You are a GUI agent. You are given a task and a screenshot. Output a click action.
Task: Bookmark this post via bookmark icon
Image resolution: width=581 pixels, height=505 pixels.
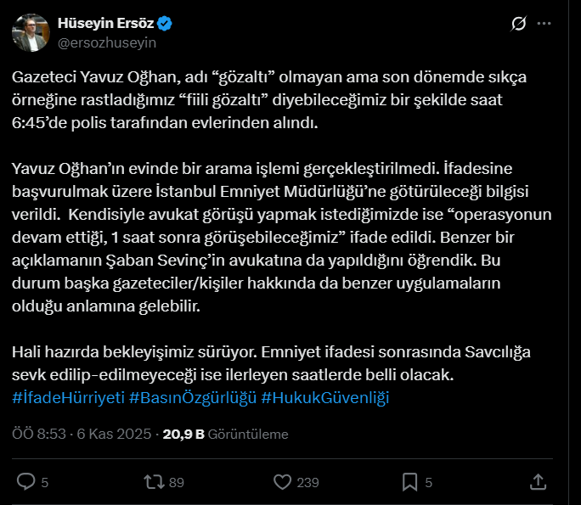pyautogui.click(x=409, y=481)
